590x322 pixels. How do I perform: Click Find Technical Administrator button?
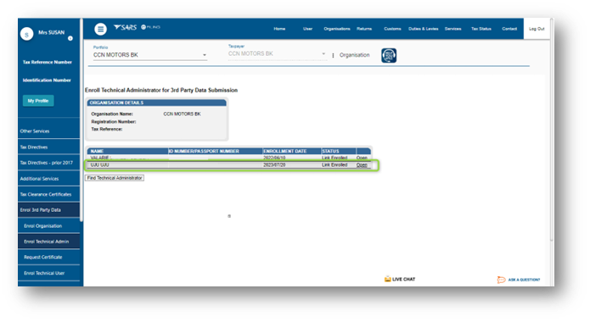coord(115,178)
